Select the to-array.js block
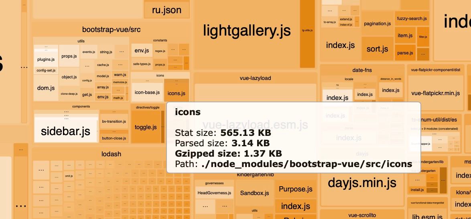The height and width of the screenshot is (219, 471). click(330, 22)
